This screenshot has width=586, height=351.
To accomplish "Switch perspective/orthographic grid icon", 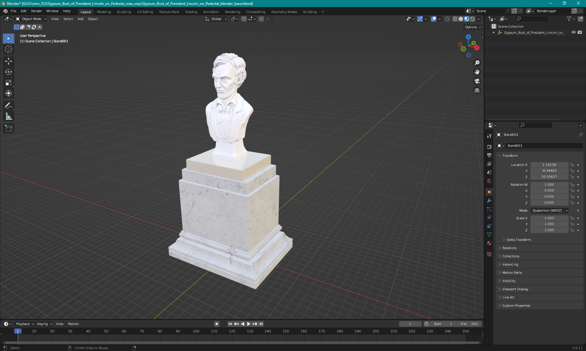I will click(477, 90).
